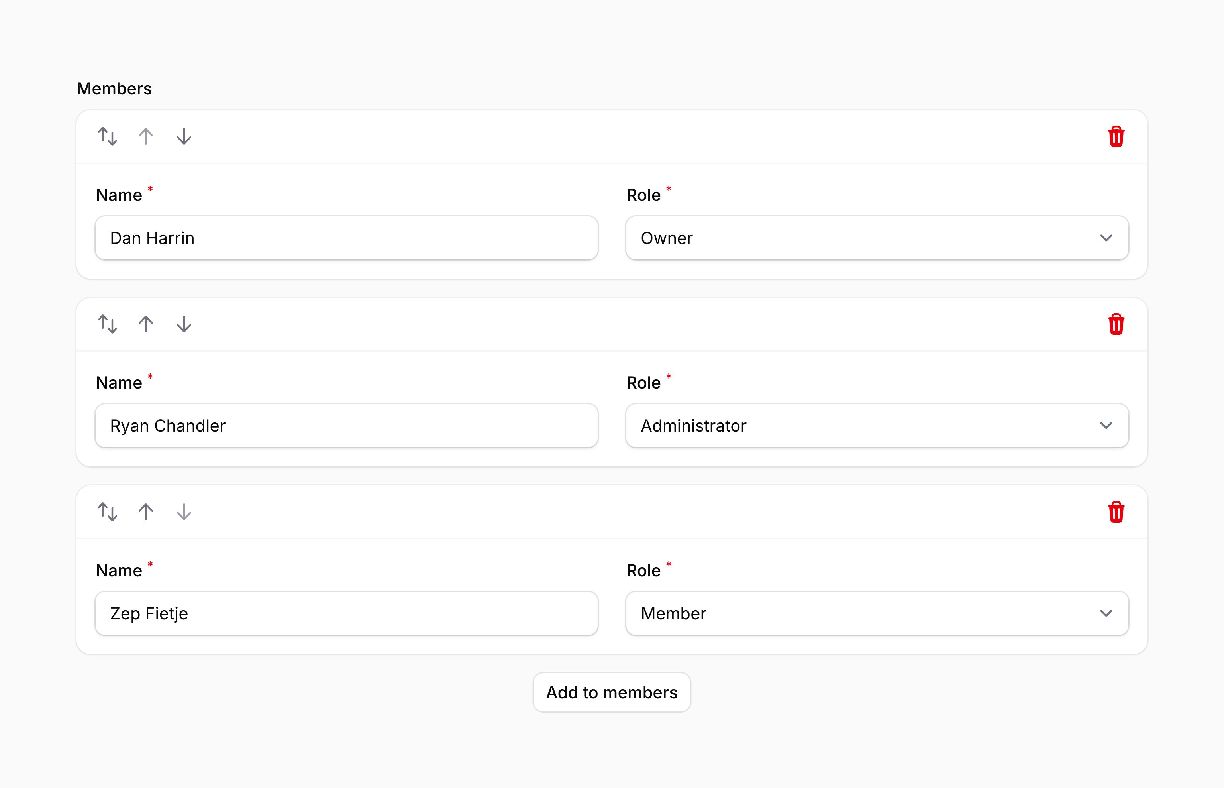Focus the Ryan Chandler name field
This screenshot has height=788, width=1224.
pyautogui.click(x=346, y=426)
